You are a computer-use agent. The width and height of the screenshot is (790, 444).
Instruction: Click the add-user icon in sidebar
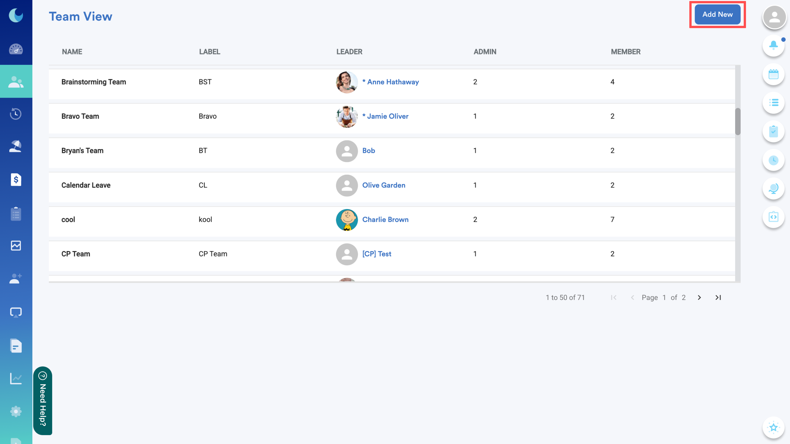(x=16, y=279)
